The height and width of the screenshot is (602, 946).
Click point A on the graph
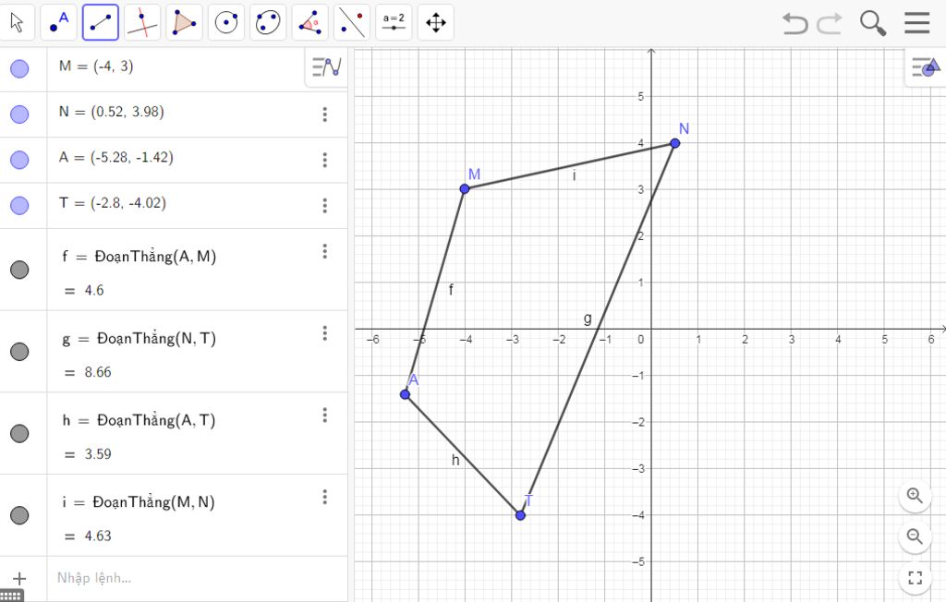tap(405, 394)
